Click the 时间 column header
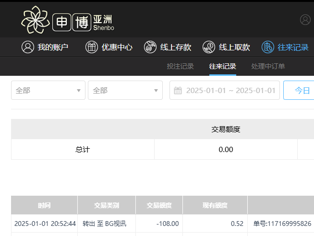The image size is (314, 236). pos(44,205)
